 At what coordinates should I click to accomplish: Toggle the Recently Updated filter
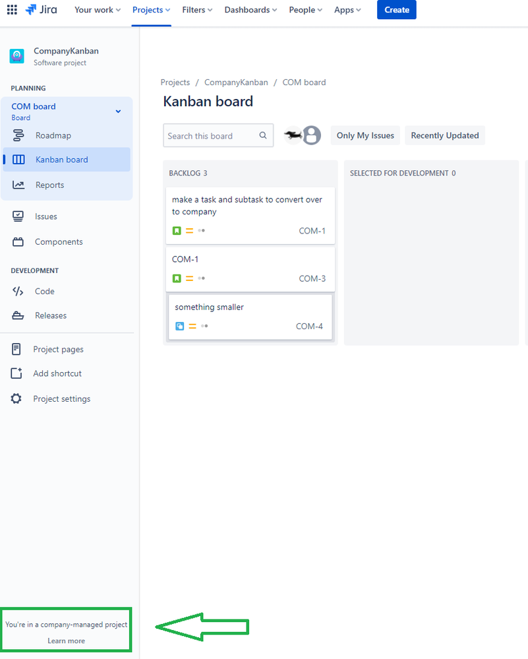445,135
